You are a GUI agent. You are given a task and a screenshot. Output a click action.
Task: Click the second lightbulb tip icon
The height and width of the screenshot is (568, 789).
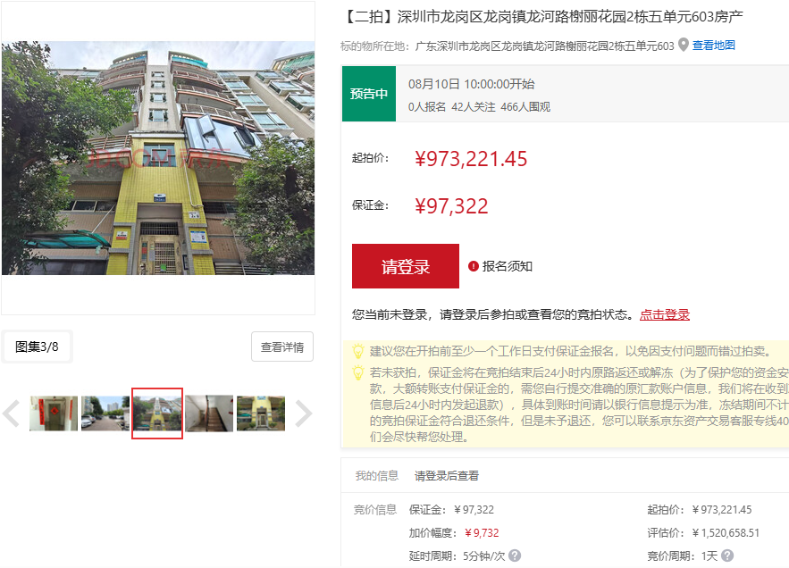click(357, 373)
